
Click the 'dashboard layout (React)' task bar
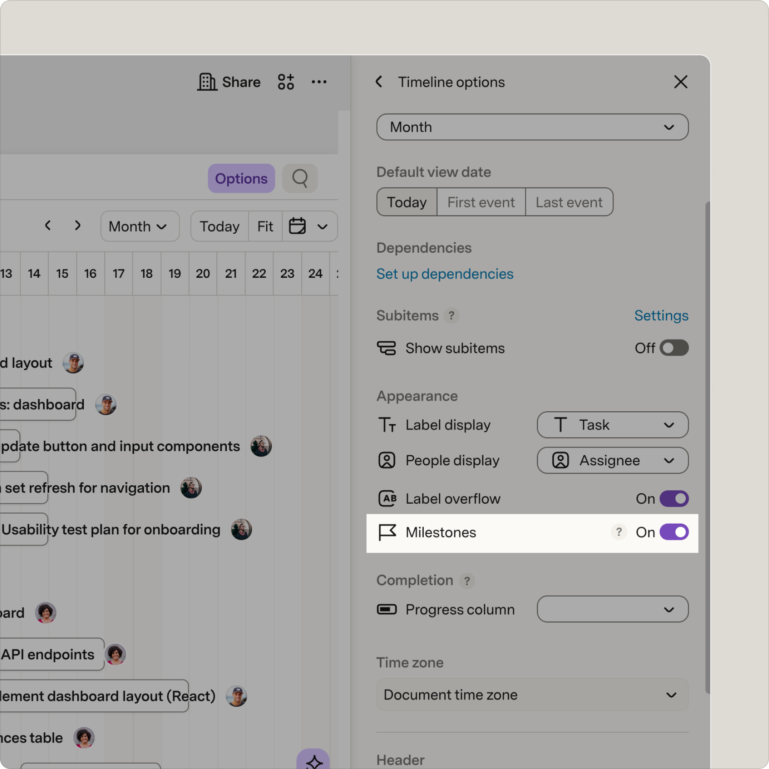click(94, 696)
